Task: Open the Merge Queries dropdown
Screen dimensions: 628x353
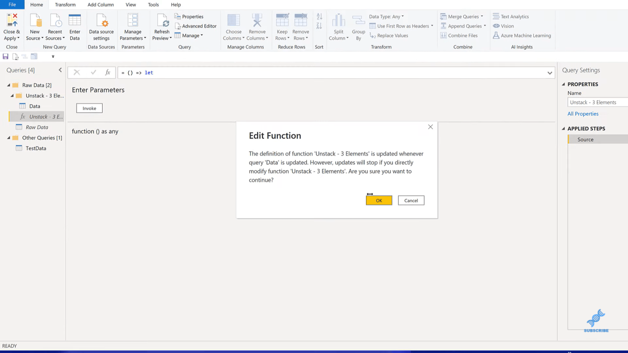Action: (462, 16)
